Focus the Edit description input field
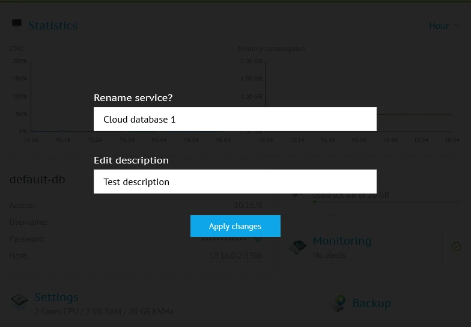 (235, 182)
